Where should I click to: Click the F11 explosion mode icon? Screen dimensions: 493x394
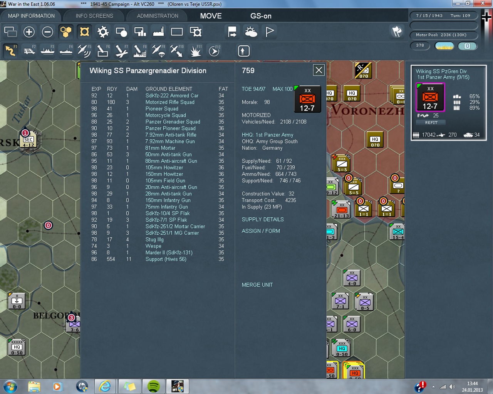click(195, 50)
